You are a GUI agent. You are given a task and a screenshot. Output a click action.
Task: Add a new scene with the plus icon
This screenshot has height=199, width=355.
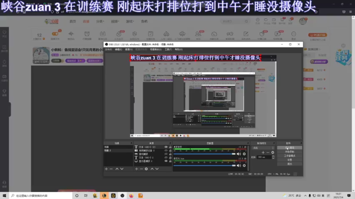coord(106,169)
